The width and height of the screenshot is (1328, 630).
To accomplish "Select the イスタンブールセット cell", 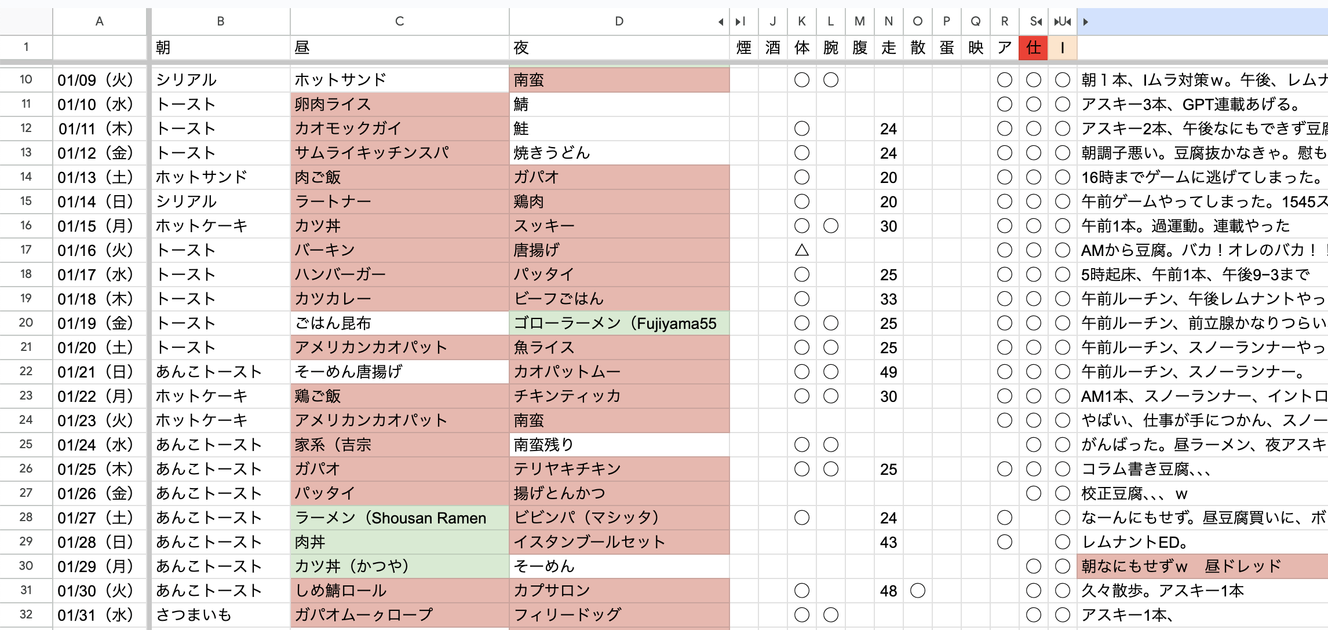I will pyautogui.click(x=619, y=541).
